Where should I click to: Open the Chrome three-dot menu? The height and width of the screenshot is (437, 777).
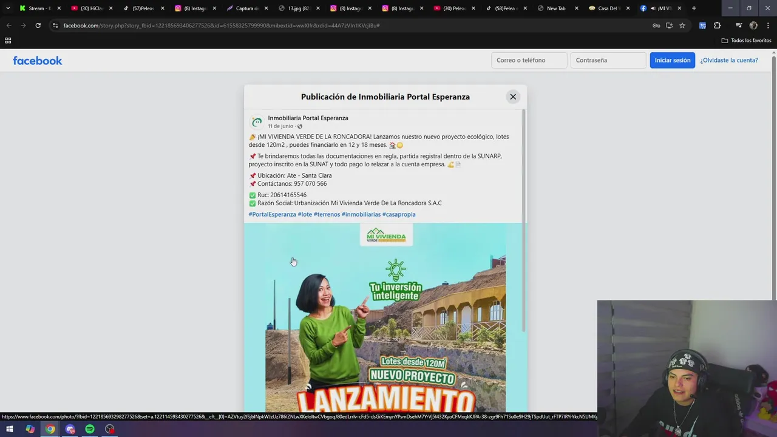click(x=768, y=25)
